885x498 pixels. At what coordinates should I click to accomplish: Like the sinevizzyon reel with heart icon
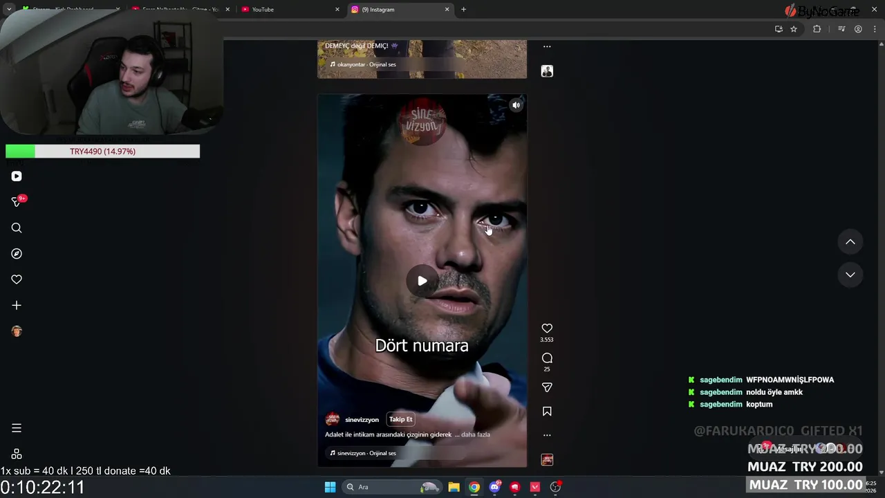coord(547,329)
